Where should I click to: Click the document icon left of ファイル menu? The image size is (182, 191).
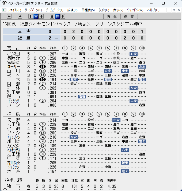click(x=4, y=10)
